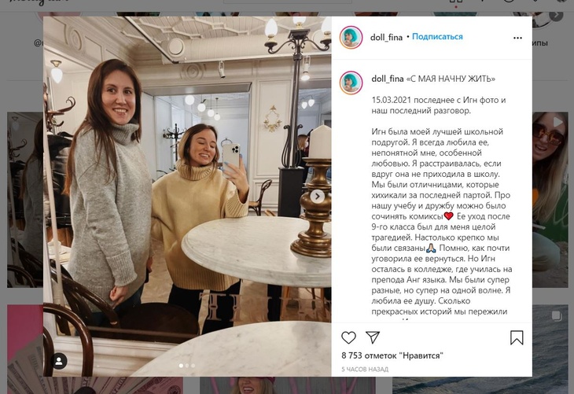574x394 pixels.
Task: View the 8 753 likes list
Action: 392,355
